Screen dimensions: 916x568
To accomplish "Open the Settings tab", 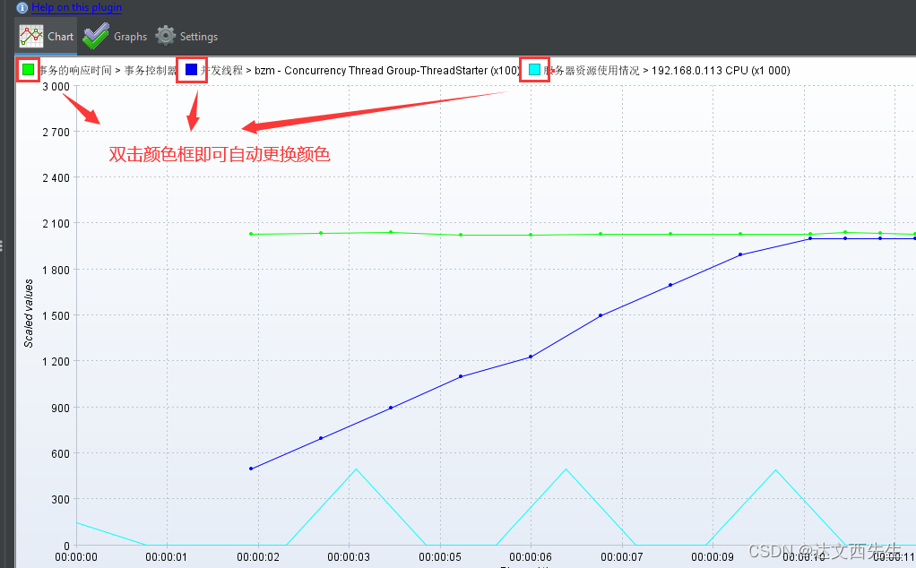I will (186, 36).
